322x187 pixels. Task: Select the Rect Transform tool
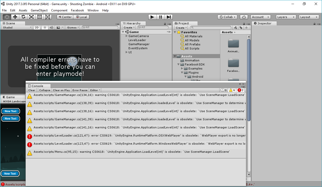[x=39, y=17]
